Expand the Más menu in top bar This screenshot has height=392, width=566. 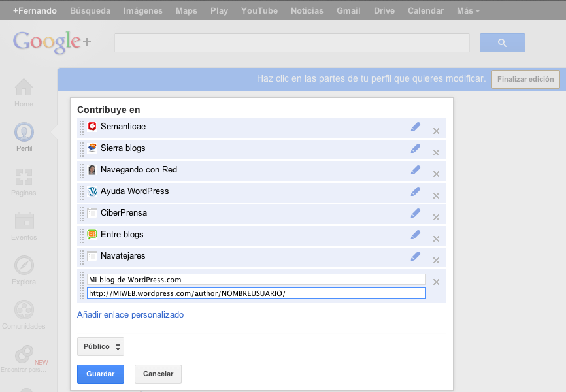[x=468, y=11]
